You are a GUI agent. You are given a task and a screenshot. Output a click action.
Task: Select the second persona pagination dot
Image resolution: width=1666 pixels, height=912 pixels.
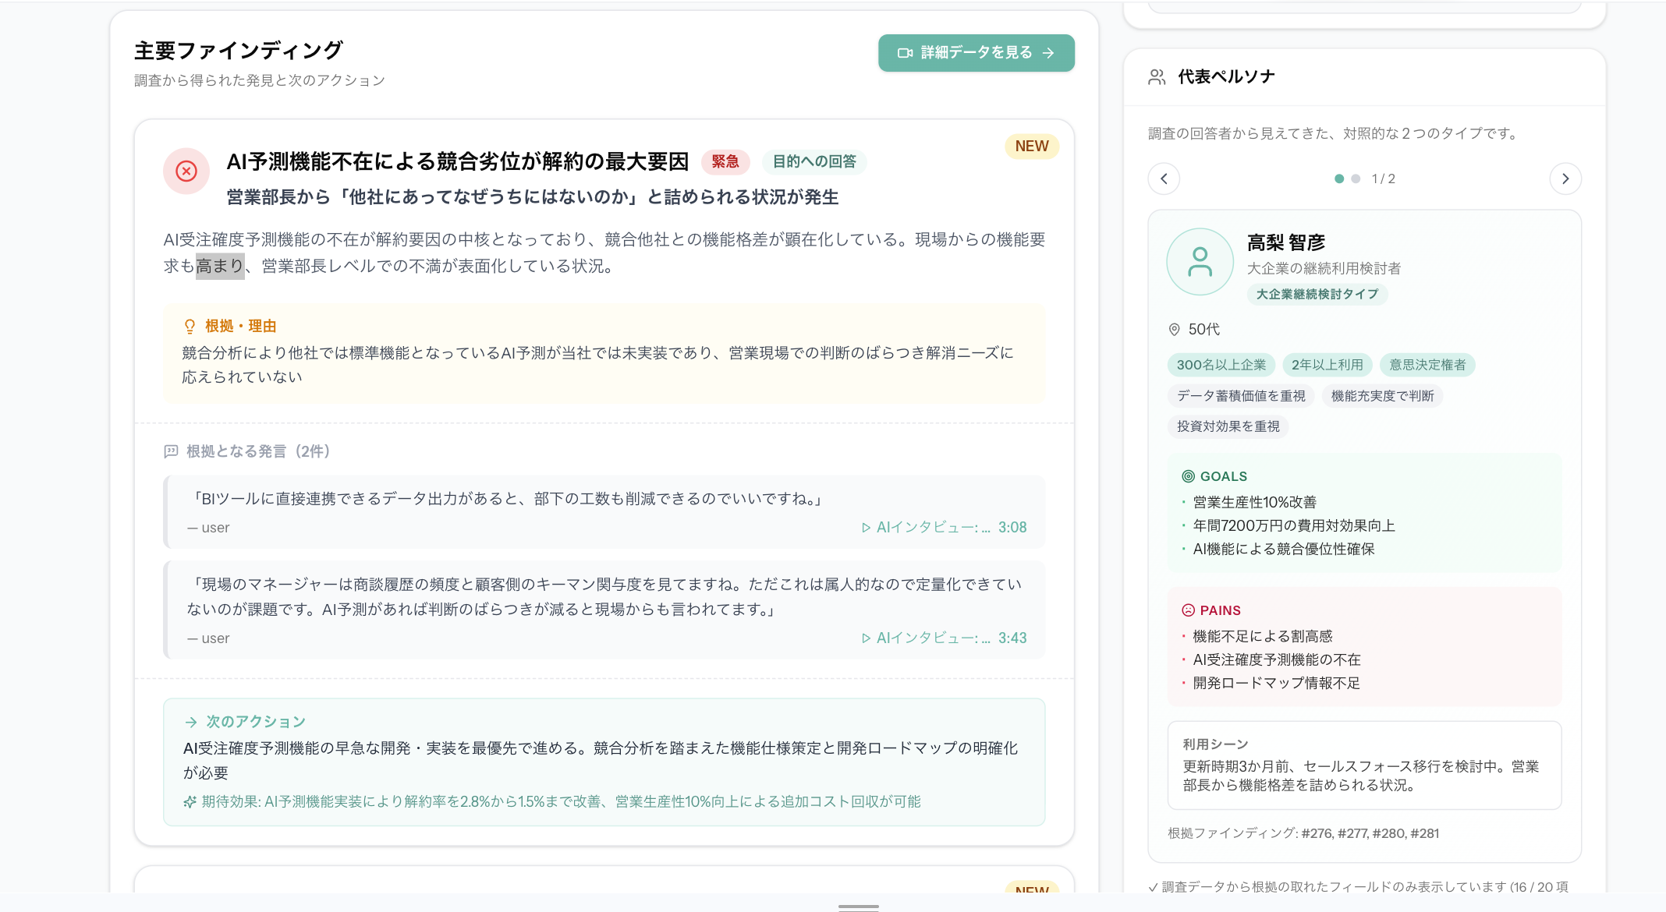click(x=1356, y=179)
